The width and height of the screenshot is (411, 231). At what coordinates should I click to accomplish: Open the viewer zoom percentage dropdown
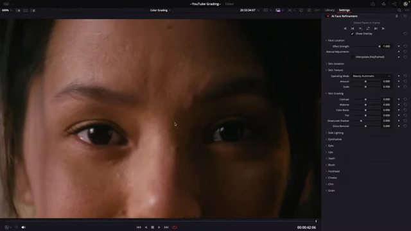7,10
